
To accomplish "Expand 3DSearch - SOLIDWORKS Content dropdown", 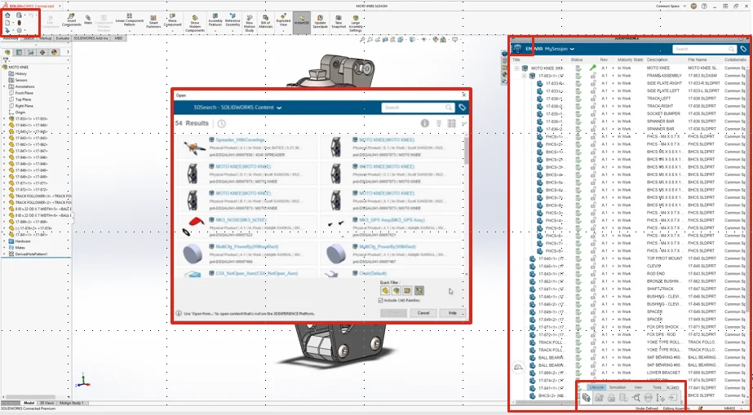I will [x=279, y=108].
